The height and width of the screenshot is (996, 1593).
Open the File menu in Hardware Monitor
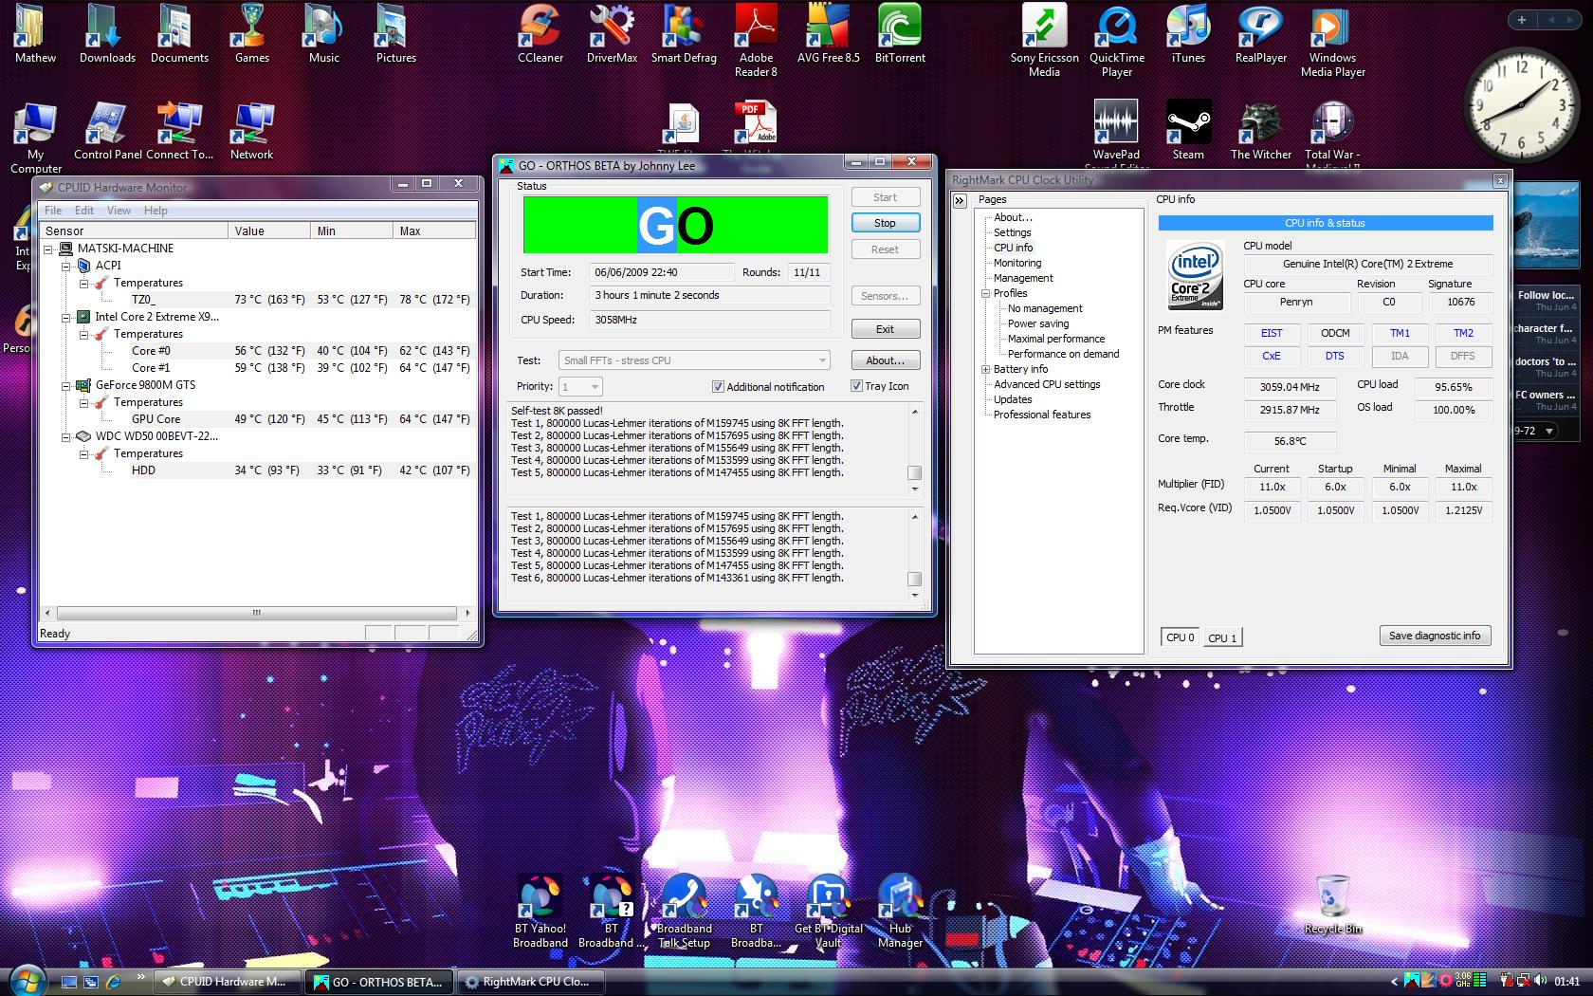coord(53,211)
